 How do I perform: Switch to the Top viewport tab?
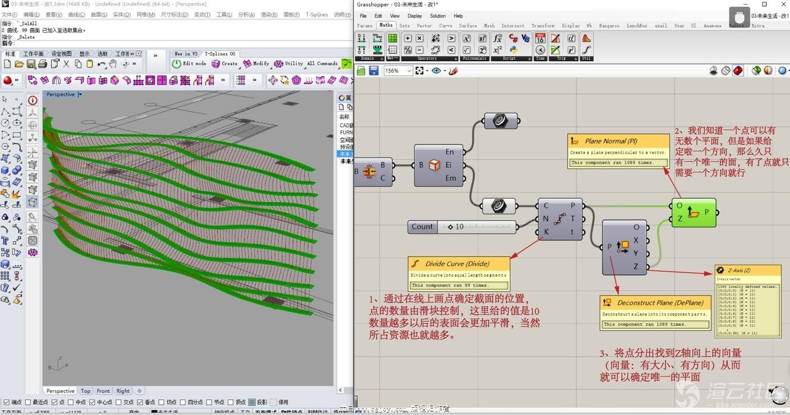tap(86, 391)
